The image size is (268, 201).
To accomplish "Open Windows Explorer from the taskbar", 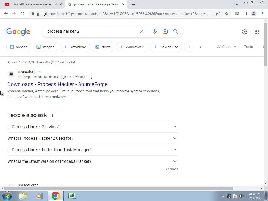I will (x=23, y=196).
